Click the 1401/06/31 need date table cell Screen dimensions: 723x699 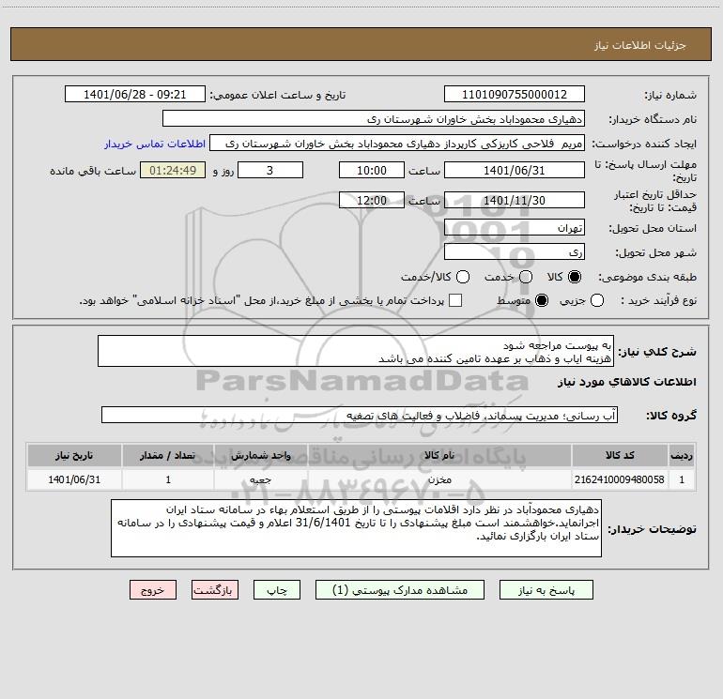click(x=74, y=479)
